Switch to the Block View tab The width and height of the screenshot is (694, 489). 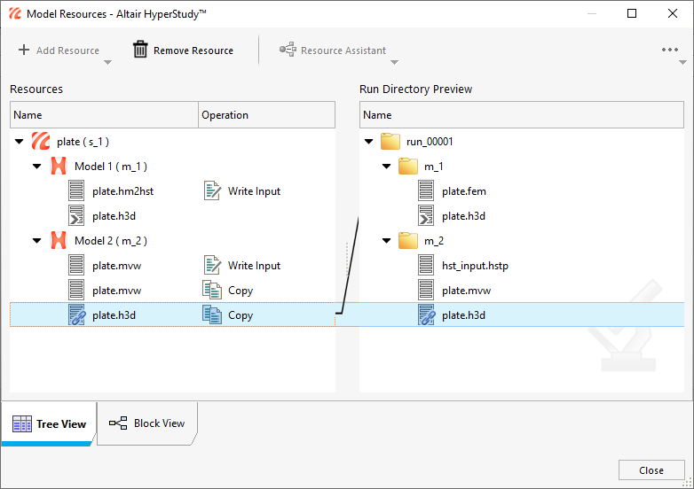click(147, 423)
